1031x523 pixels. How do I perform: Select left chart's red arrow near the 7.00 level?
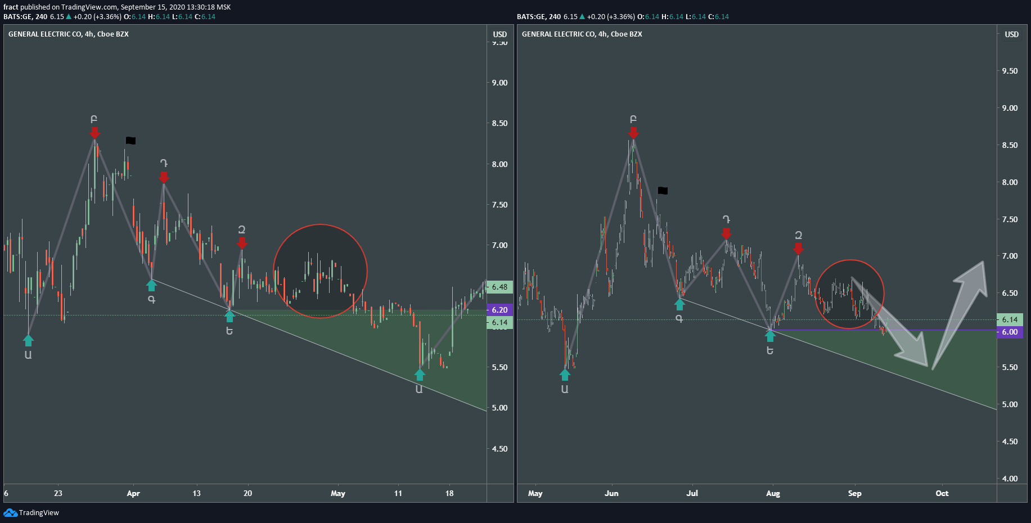click(242, 243)
